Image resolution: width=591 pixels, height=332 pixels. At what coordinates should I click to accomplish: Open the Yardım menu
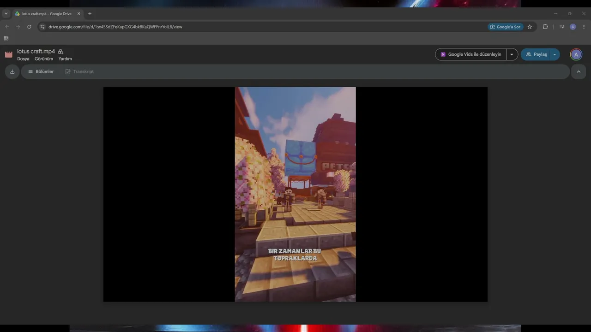[x=65, y=59]
